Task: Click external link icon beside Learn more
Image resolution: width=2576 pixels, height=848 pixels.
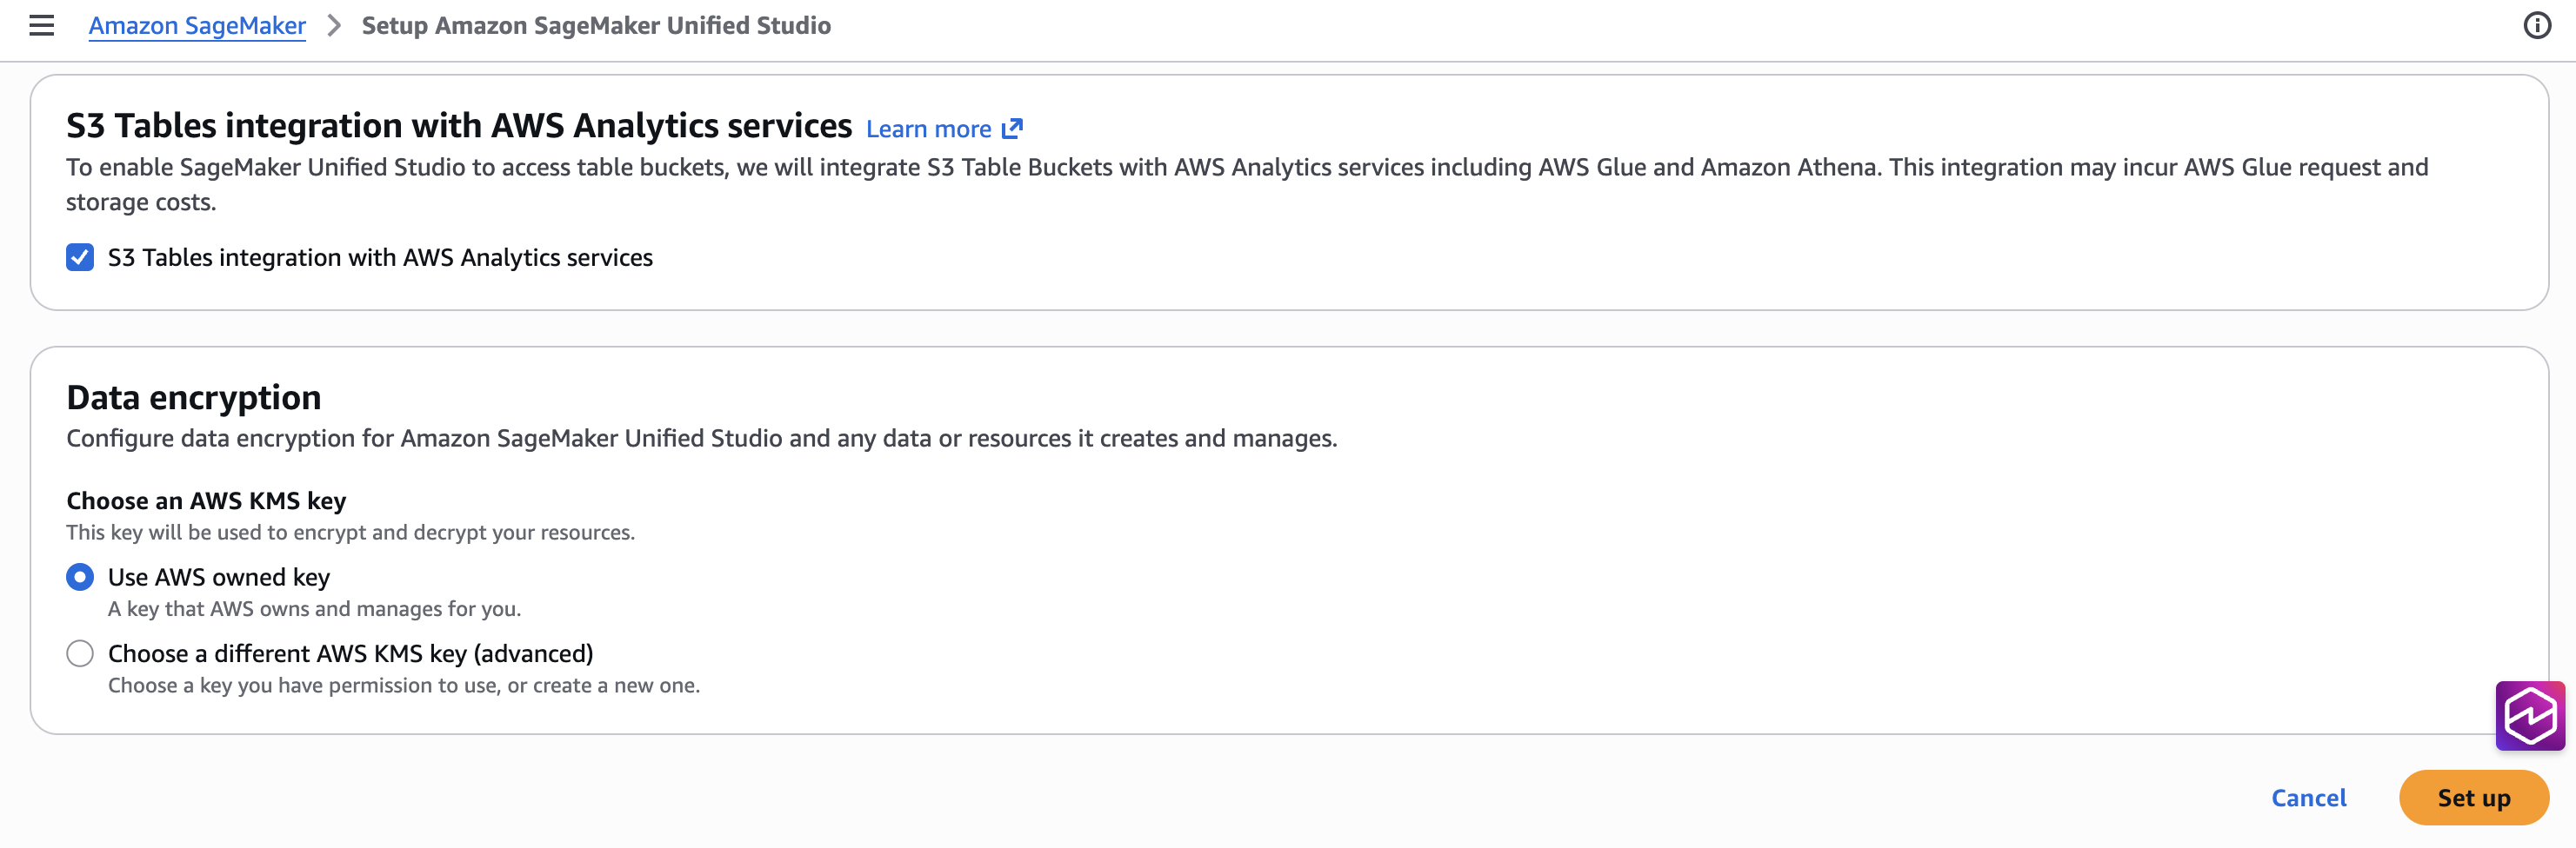Action: 1012,129
